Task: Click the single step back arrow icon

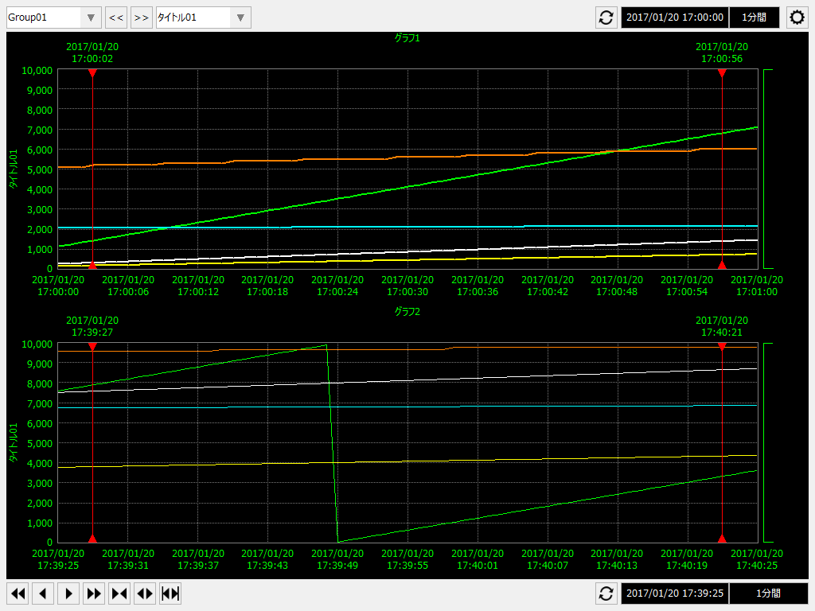Action: tap(43, 593)
